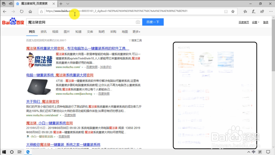Open 魔法猪_小白一键重装系统官网 result
The height and width of the screenshot is (155, 275).
[x=50, y=123]
